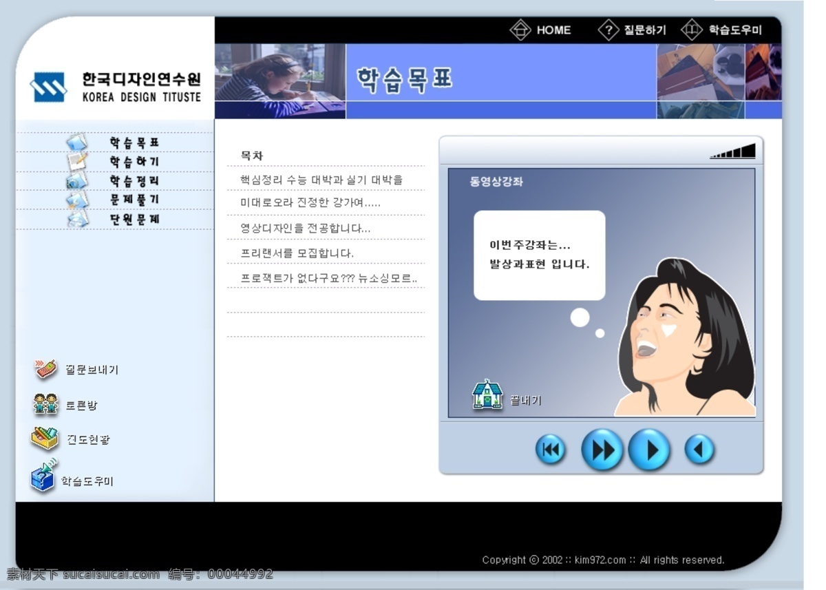Click the laughing woman illustration
The height and width of the screenshot is (590, 826).
tap(686, 337)
